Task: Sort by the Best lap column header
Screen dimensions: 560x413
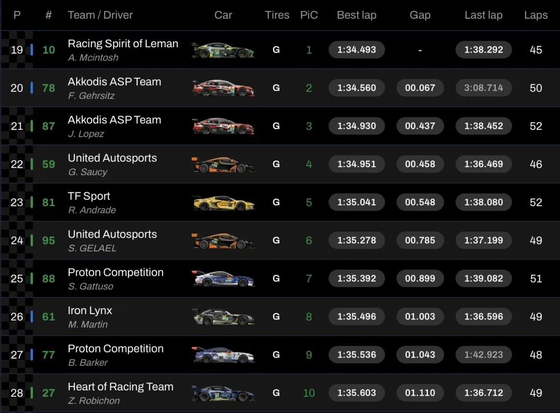Action: pos(356,15)
